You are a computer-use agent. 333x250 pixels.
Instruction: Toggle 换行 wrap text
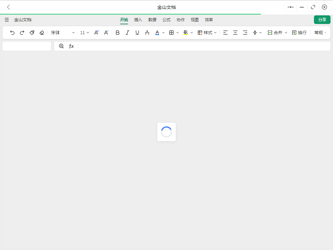pyautogui.click(x=299, y=33)
